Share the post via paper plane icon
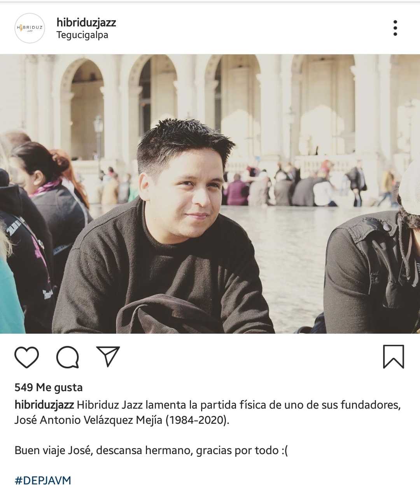420x491 pixels. click(108, 356)
